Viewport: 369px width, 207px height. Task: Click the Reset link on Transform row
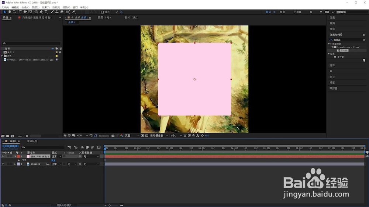(53, 160)
